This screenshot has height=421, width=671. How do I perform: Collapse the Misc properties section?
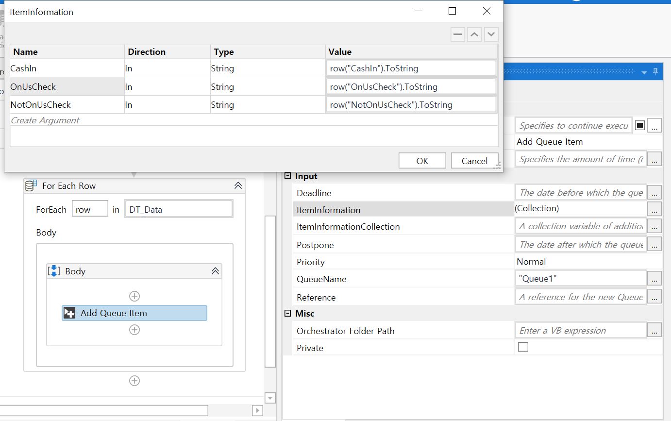pos(288,314)
